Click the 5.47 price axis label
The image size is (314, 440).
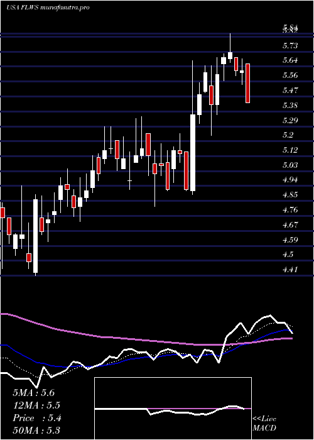click(290, 90)
